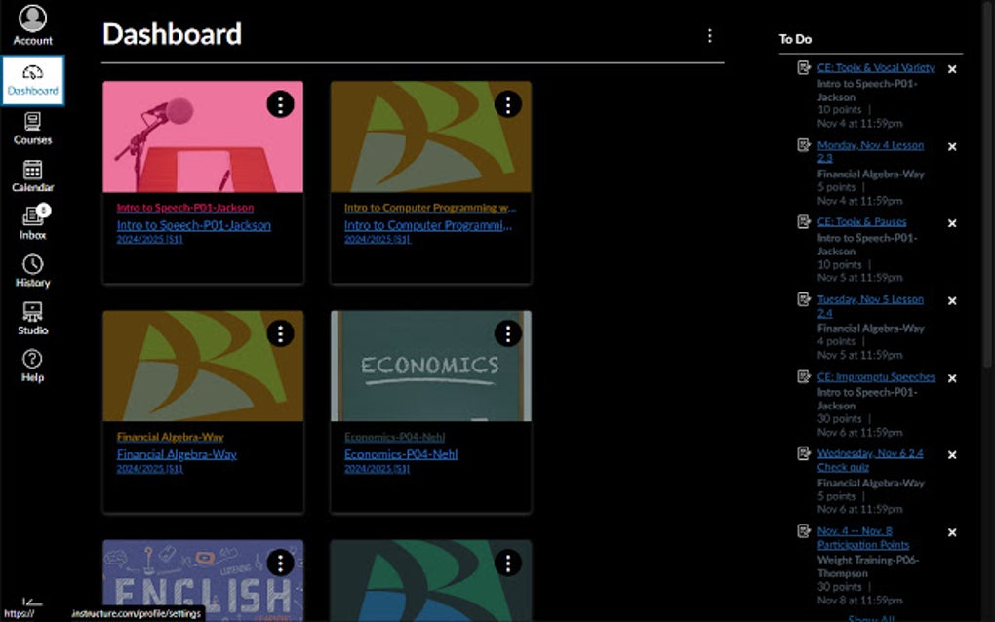
Task: Open the Dashboard options kebab menu
Action: click(x=710, y=35)
